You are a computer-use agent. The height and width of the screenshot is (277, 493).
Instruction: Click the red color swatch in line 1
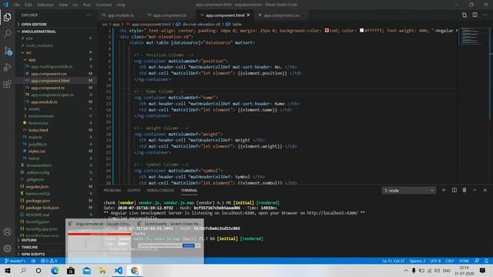[327, 31]
